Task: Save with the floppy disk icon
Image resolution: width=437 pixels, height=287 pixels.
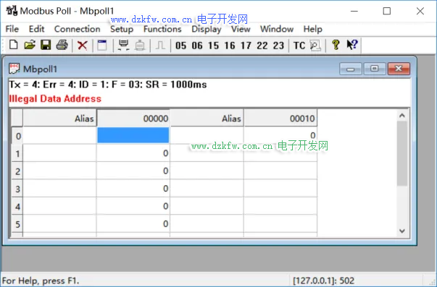Action: pyautogui.click(x=46, y=45)
